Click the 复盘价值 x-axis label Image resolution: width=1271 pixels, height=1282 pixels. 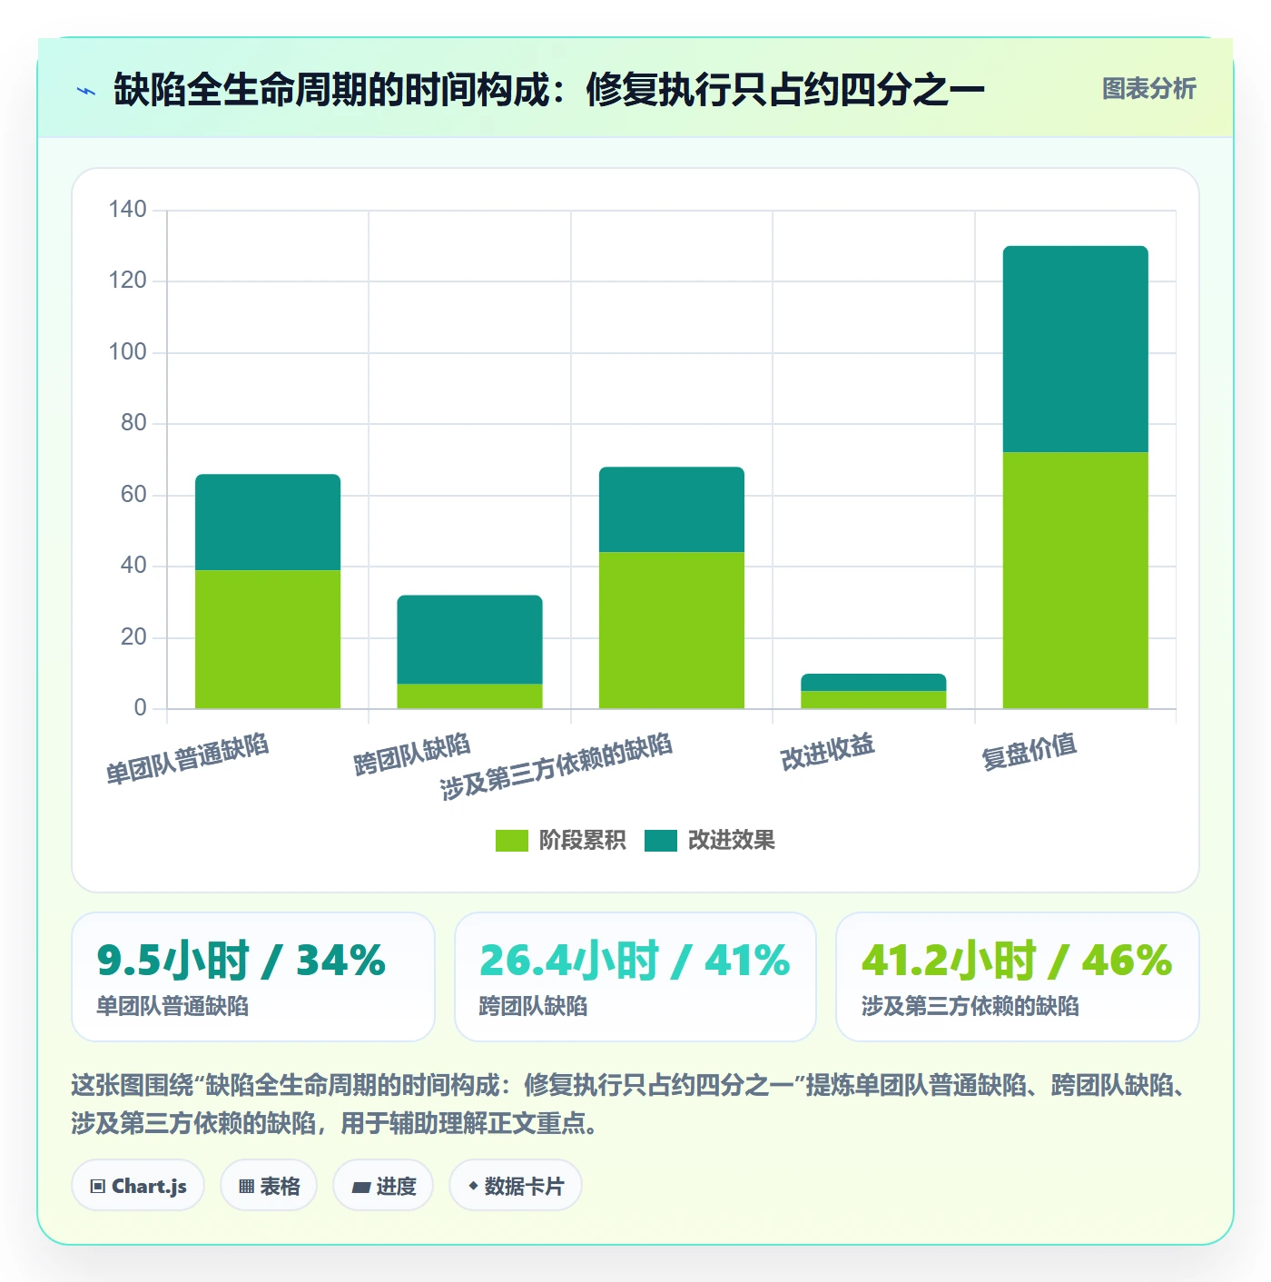click(1030, 752)
